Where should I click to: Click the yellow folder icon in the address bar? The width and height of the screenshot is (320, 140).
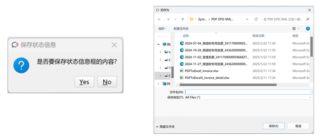[x=191, y=19]
